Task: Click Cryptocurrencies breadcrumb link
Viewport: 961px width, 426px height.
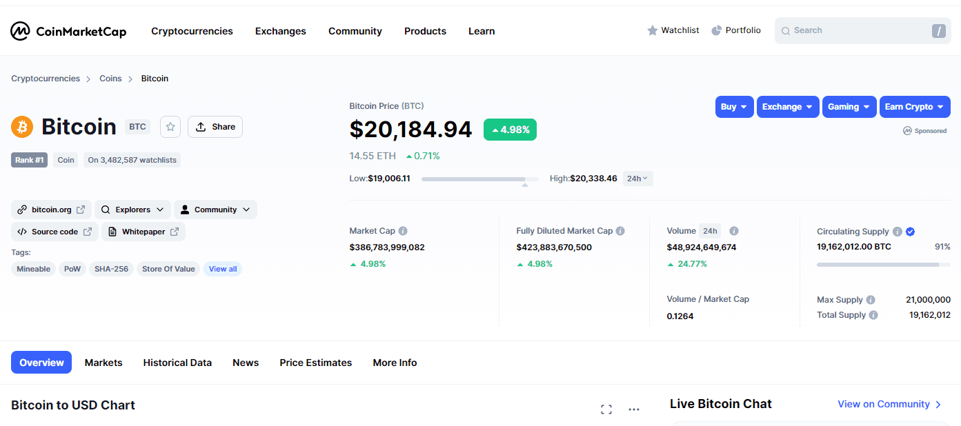Action: click(x=46, y=79)
